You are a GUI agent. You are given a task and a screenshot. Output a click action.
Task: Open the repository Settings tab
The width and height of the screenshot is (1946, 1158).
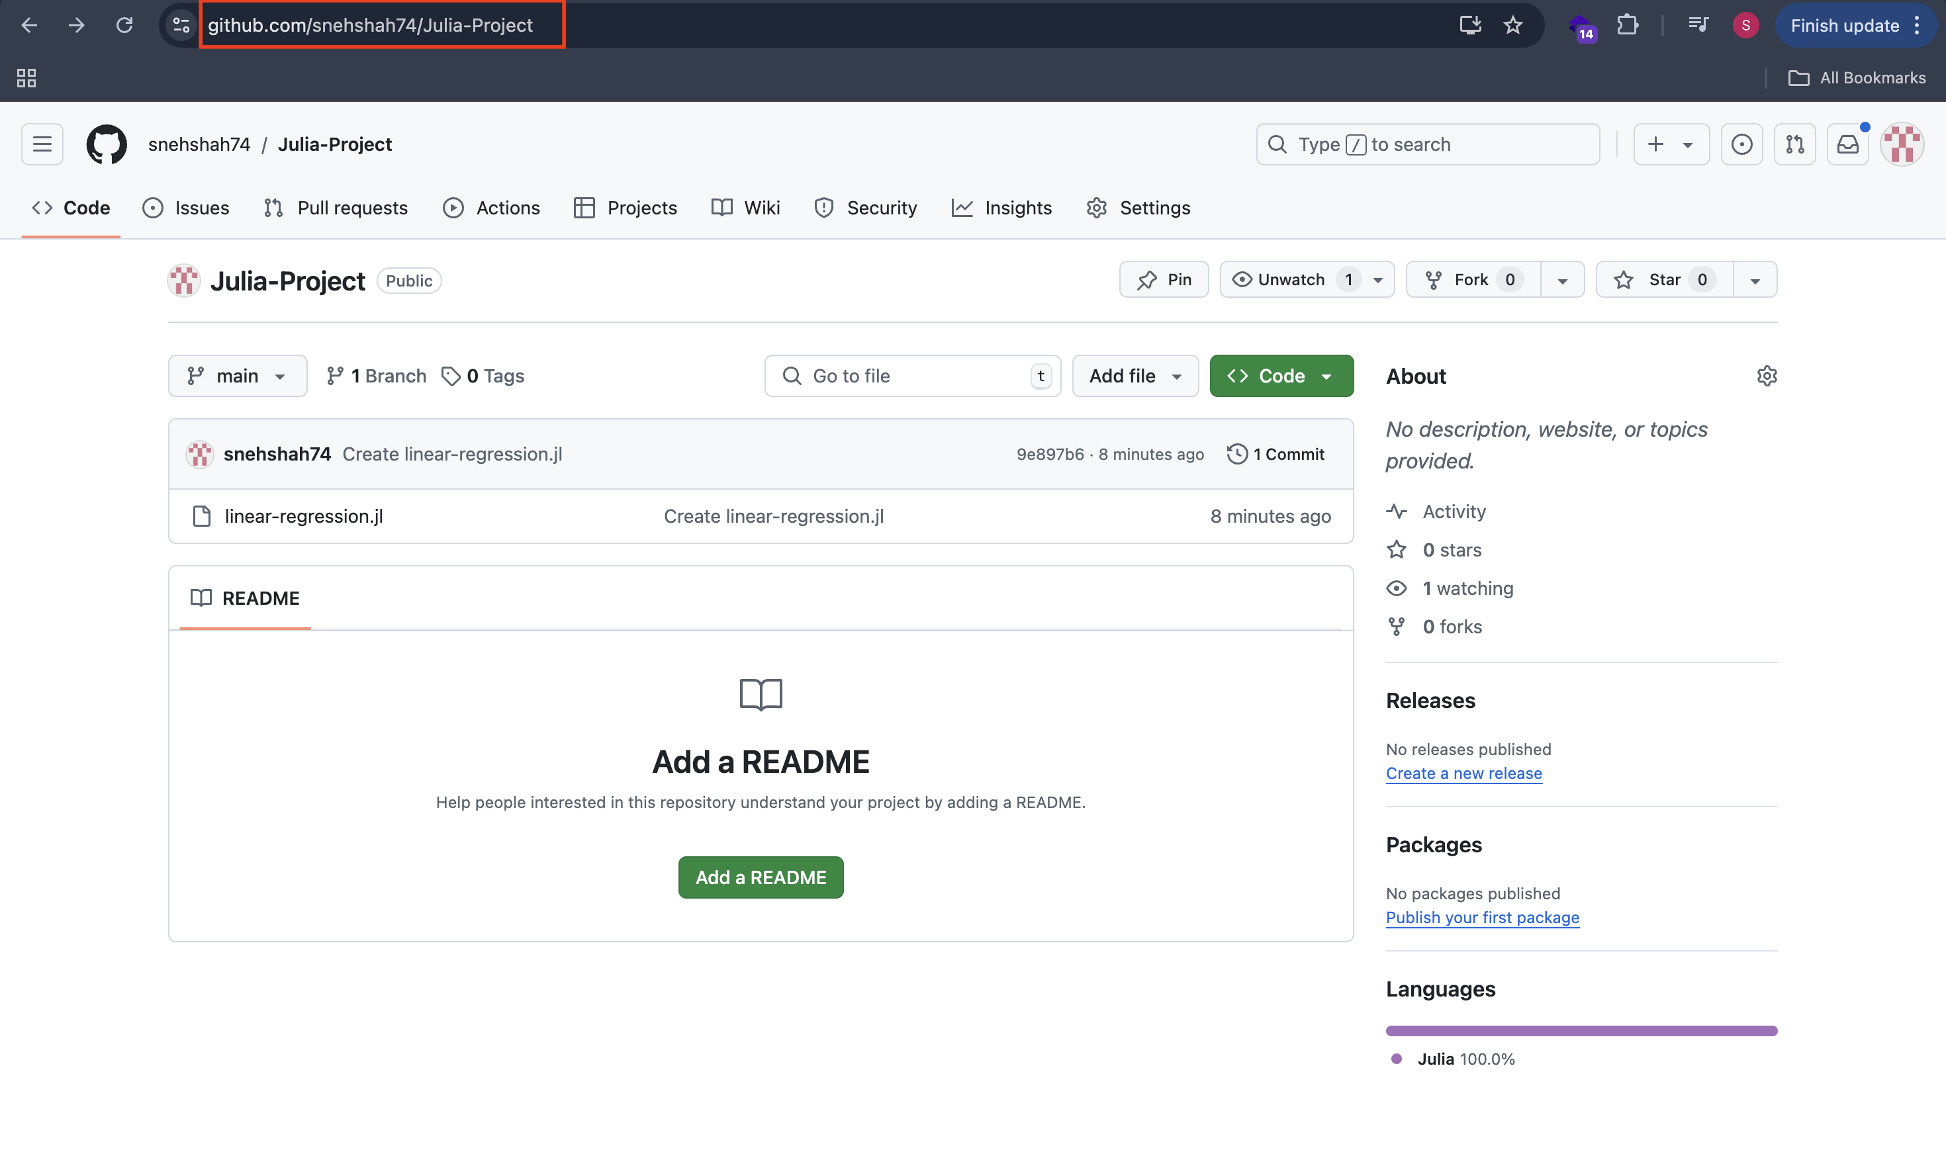[x=1138, y=208]
